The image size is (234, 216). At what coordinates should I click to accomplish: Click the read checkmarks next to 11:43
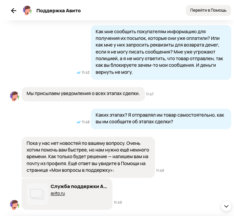79,73
